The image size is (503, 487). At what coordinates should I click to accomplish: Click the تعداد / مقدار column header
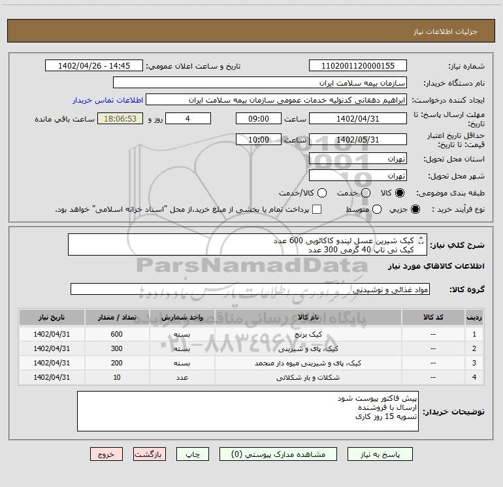tap(117, 317)
